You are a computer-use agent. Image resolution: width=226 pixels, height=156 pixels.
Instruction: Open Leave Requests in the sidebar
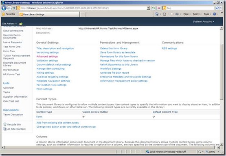point(12,42)
